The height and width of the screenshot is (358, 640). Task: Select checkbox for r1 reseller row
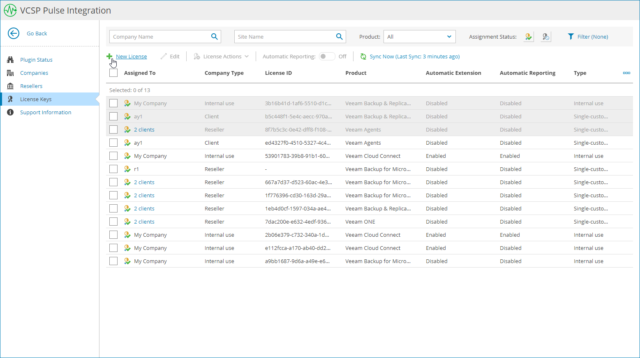tap(113, 169)
